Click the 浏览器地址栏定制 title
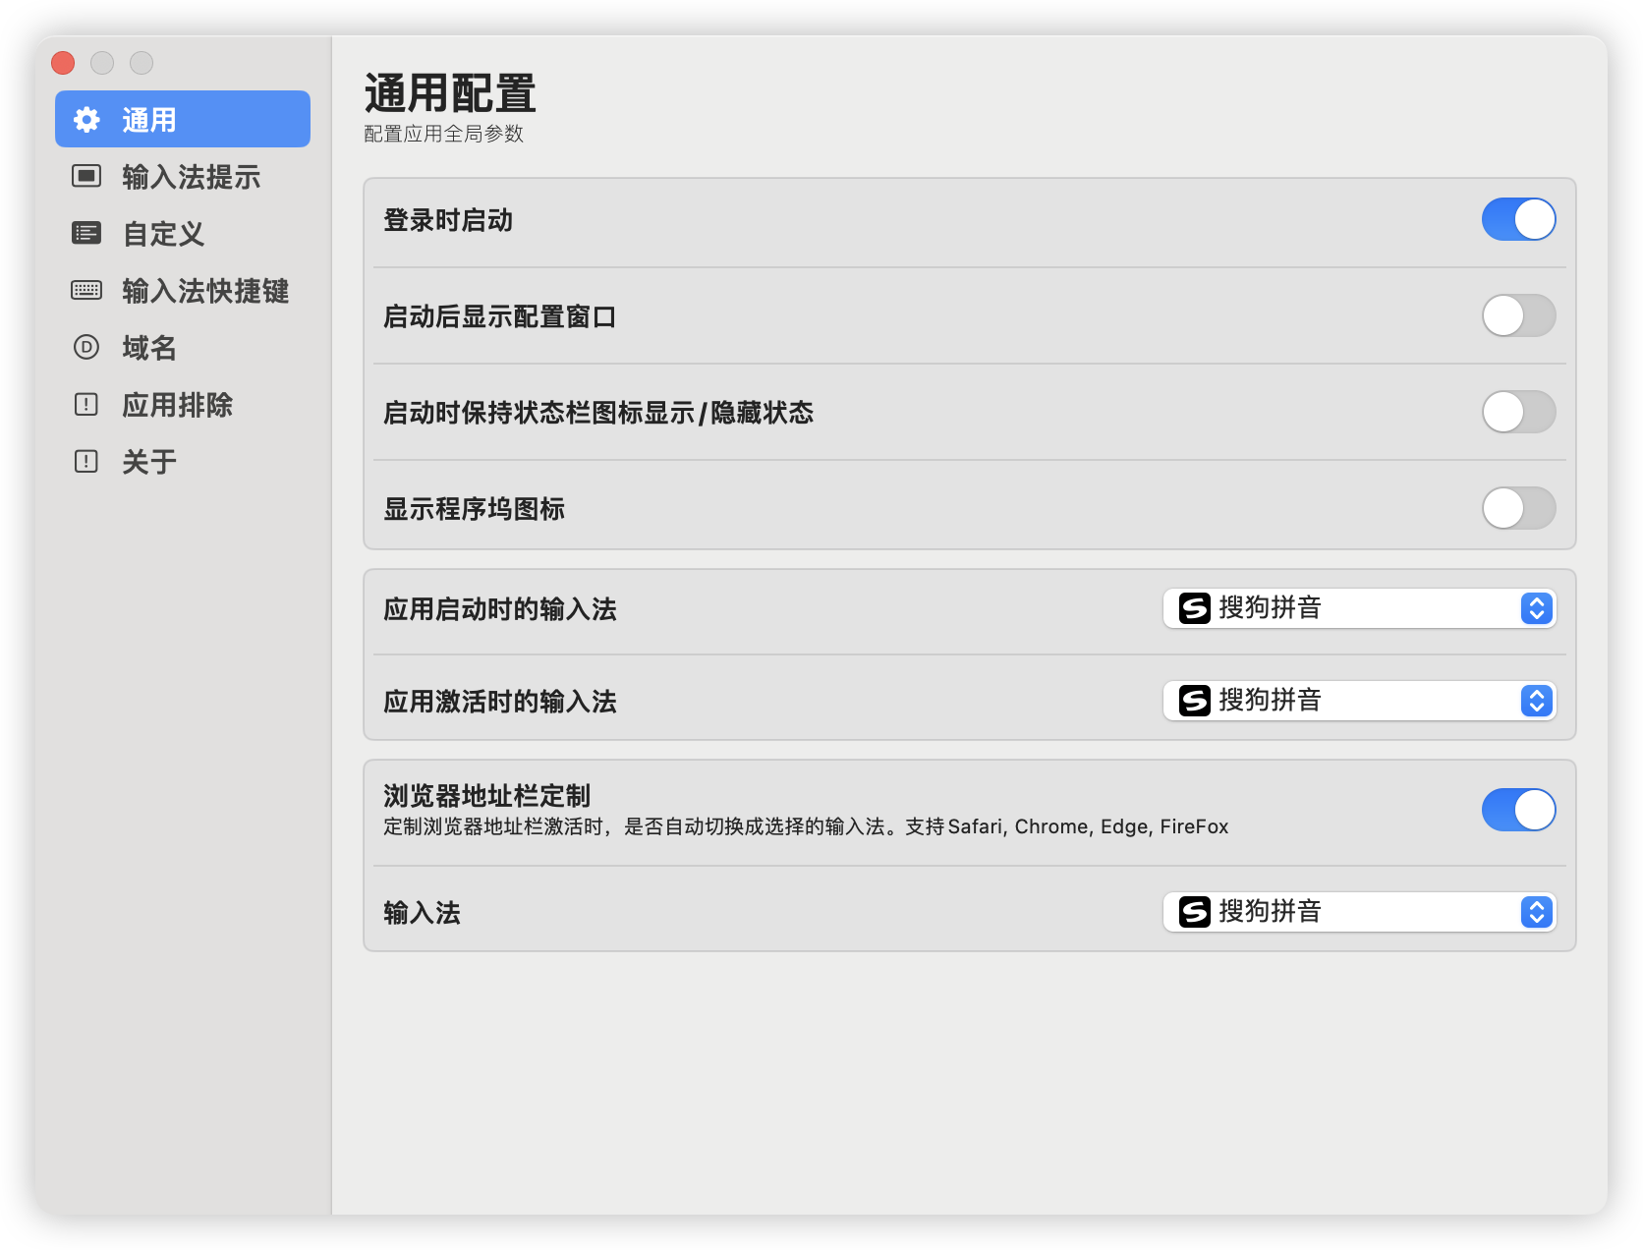Image resolution: width=1643 pixels, height=1250 pixels. coord(487,795)
